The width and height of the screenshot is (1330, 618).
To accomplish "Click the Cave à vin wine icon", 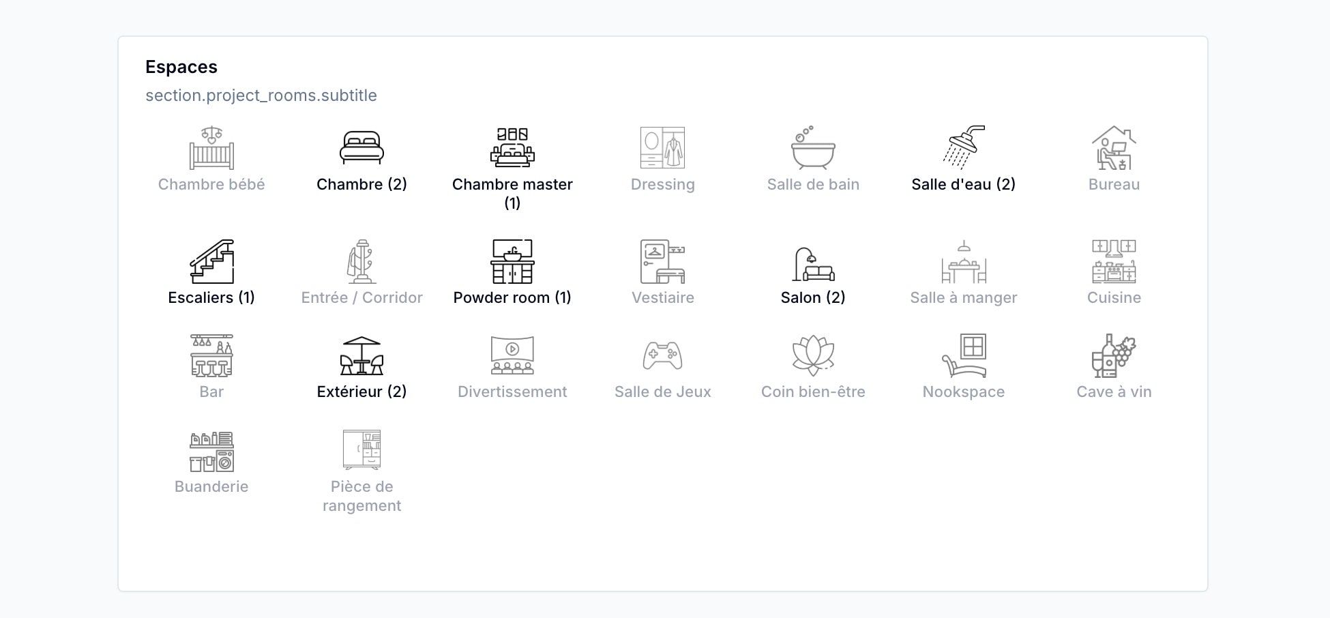I will (1114, 355).
